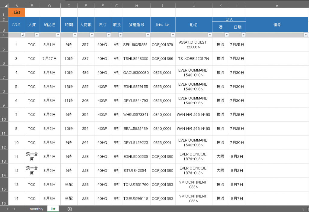Click quantity cell 486

(x=85, y=73)
